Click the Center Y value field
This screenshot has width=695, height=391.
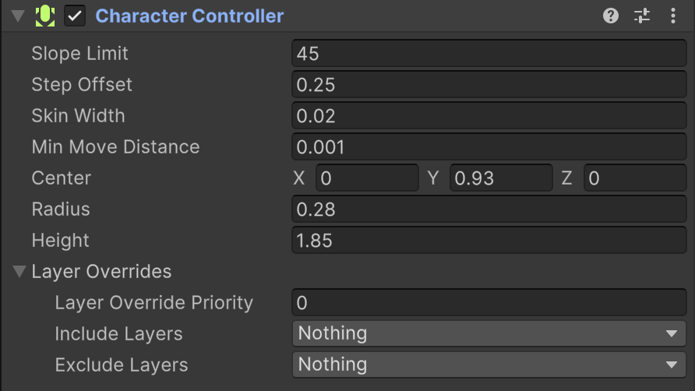501,178
